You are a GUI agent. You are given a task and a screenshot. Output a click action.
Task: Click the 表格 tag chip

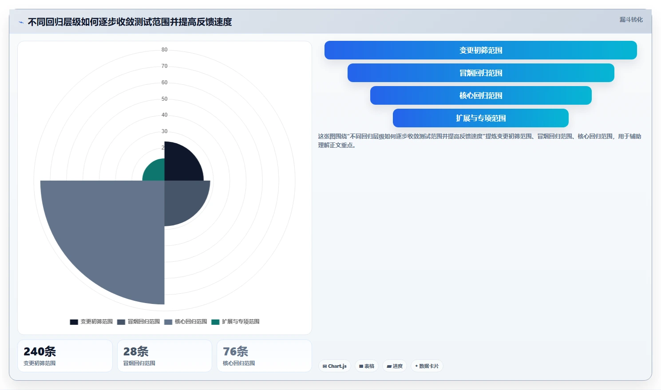pos(367,366)
